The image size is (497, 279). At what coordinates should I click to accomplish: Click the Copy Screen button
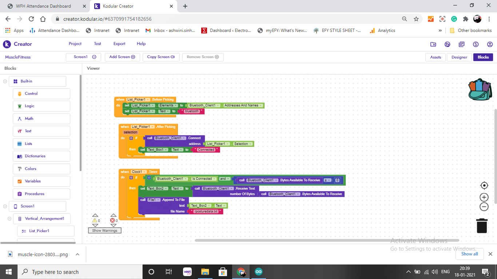(161, 57)
